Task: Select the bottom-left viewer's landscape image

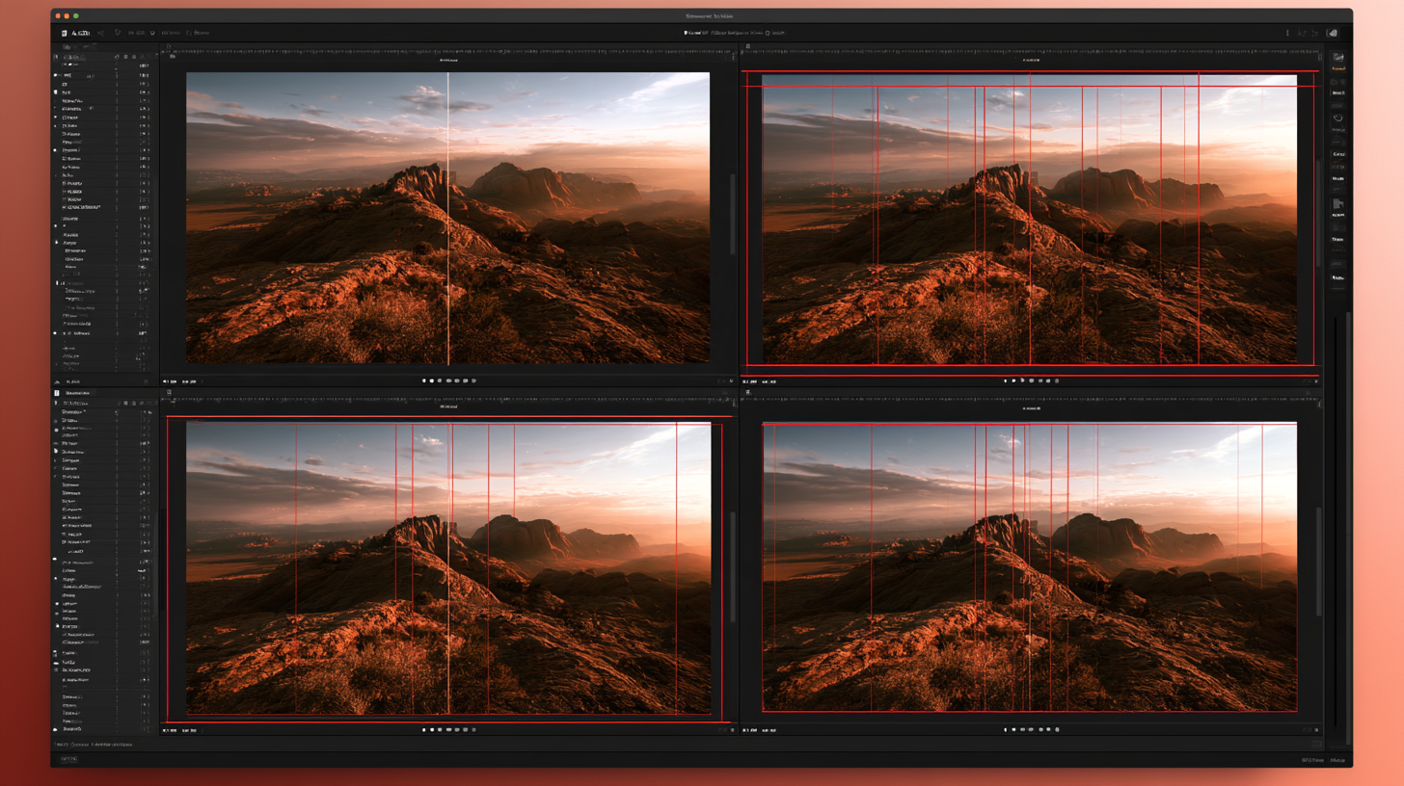Action: (x=448, y=568)
